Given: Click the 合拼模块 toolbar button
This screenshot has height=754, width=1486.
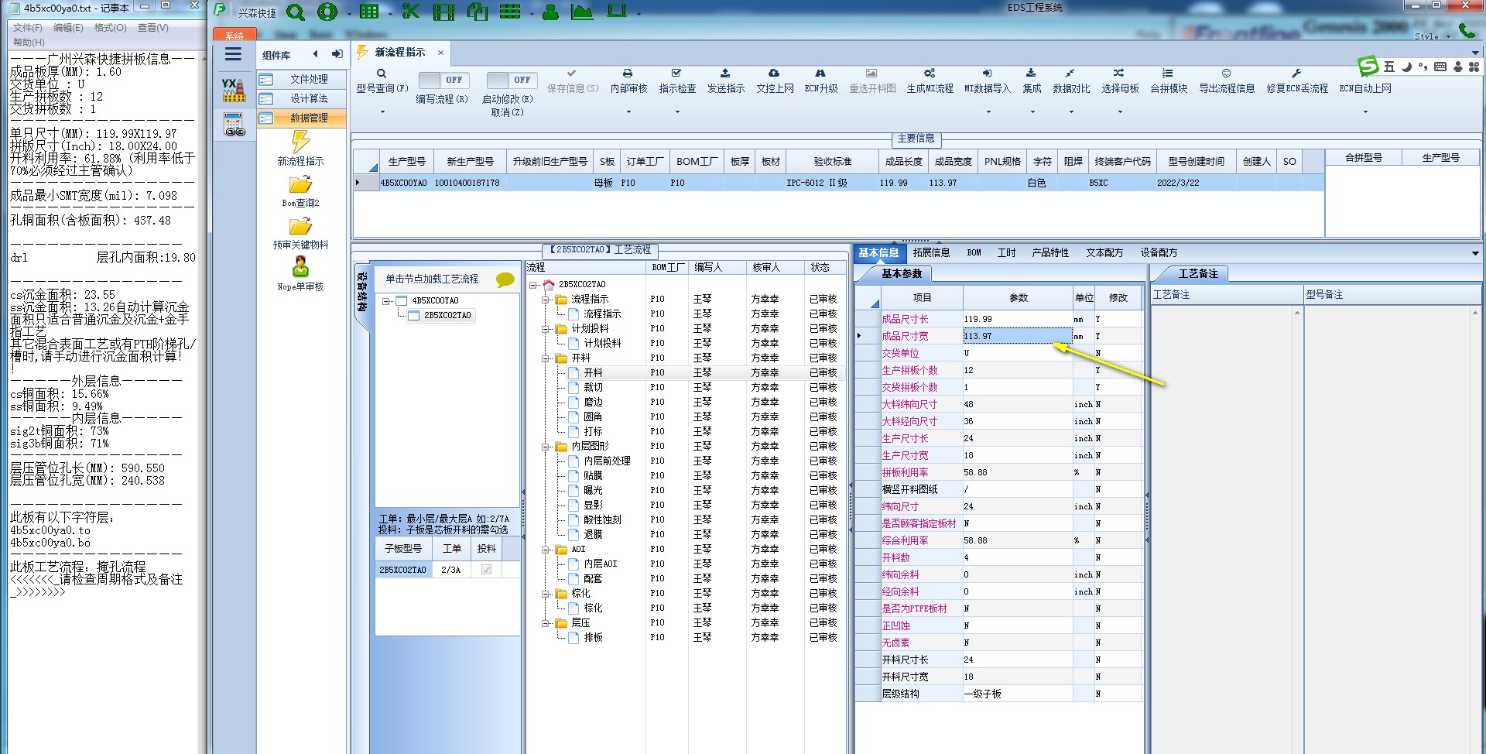Looking at the screenshot, I should (x=1168, y=81).
